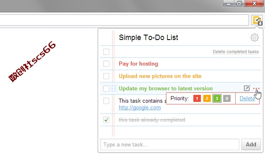Screen dimensions: 265x165
Task: Click Delete completed tasks link
Action: click(x=236, y=52)
